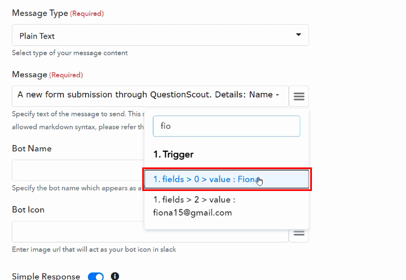Viewport: 406px width, 280px height.
Task: Click the Enter image url helper text
Action: tap(94, 249)
